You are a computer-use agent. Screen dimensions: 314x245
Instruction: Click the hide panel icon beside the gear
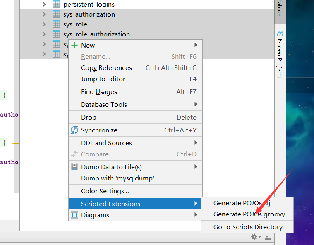pos(268,237)
